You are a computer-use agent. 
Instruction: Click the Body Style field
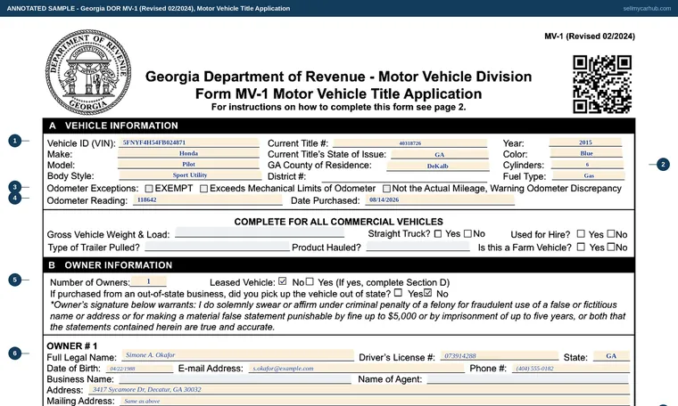pyautogui.click(x=190, y=175)
